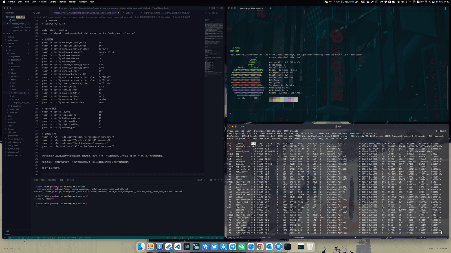Click the neofetch color palette block

283,99
